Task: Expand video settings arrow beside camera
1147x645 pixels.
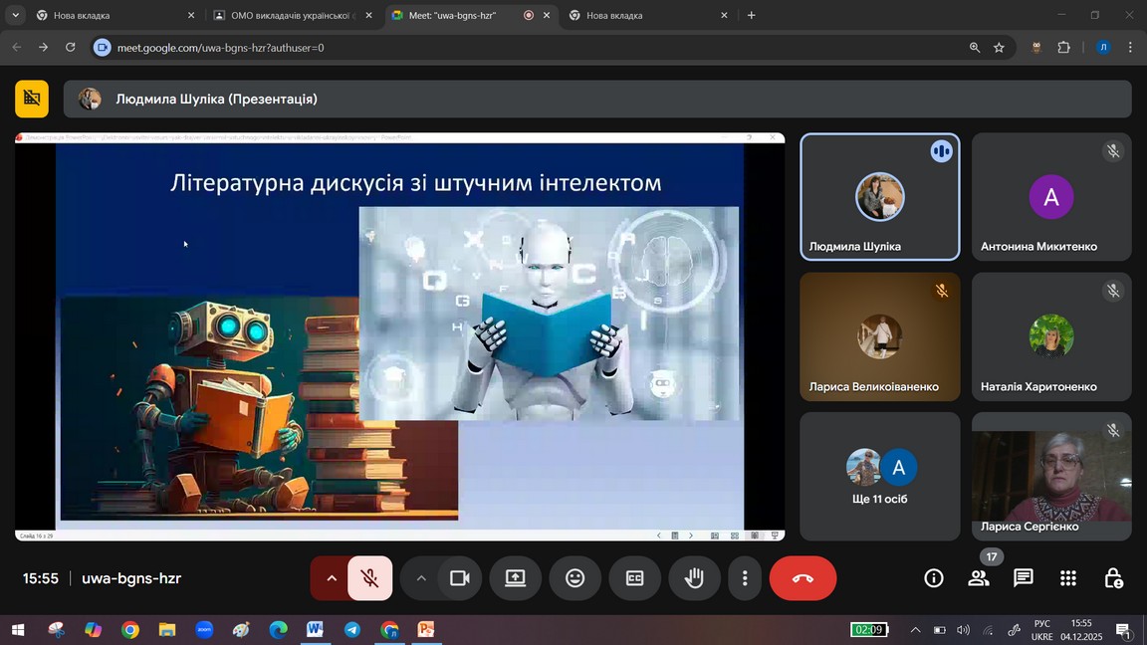Action: [421, 578]
